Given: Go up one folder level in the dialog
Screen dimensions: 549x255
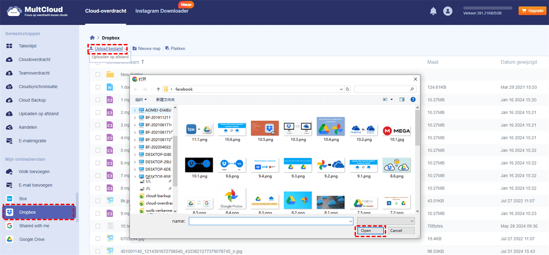Looking at the screenshot, I should [158, 89].
